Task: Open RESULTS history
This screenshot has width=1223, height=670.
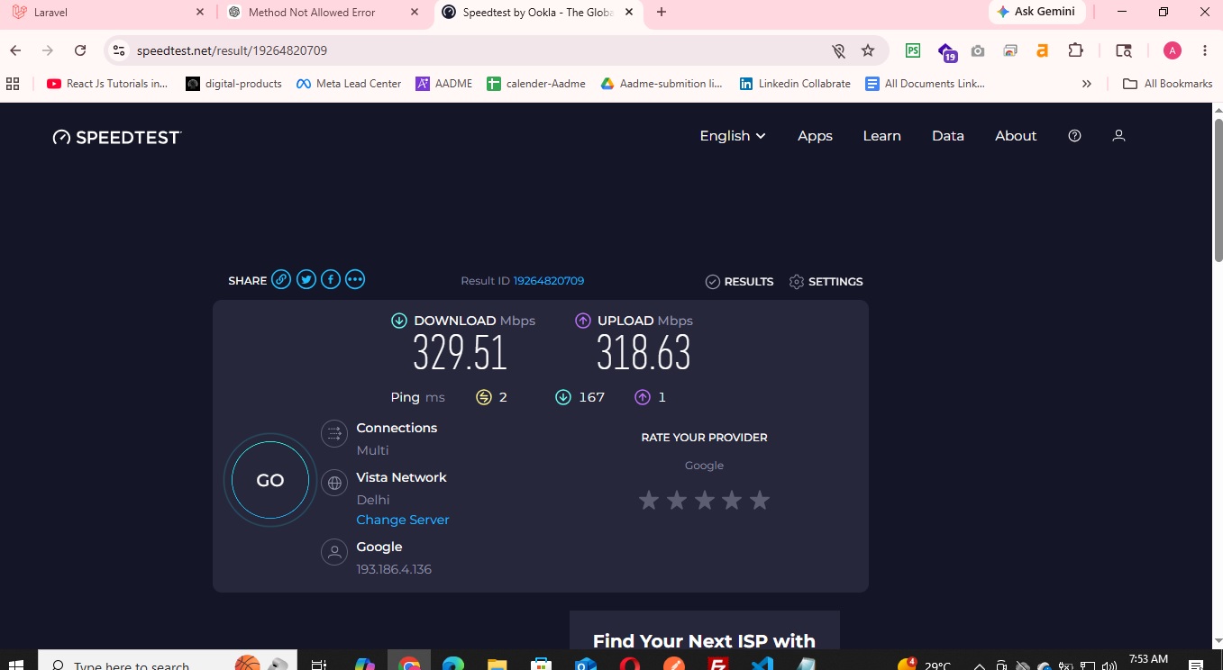Action: click(x=739, y=281)
